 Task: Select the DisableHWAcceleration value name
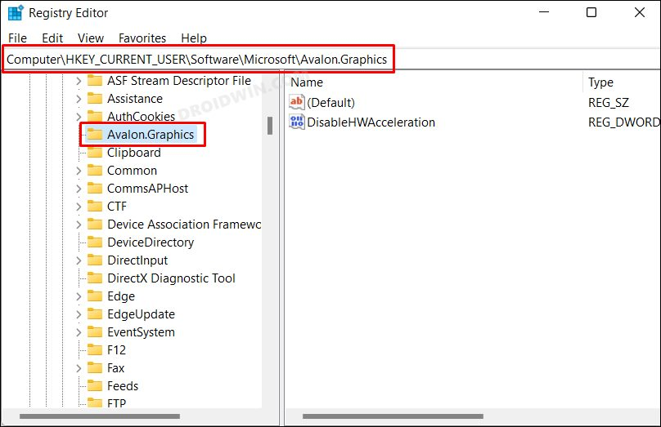click(371, 122)
